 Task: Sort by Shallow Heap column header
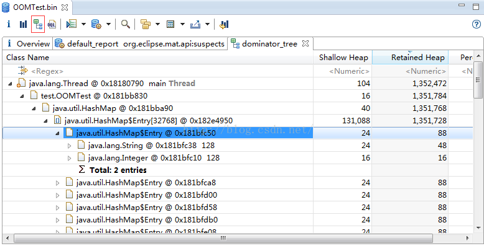coord(343,57)
